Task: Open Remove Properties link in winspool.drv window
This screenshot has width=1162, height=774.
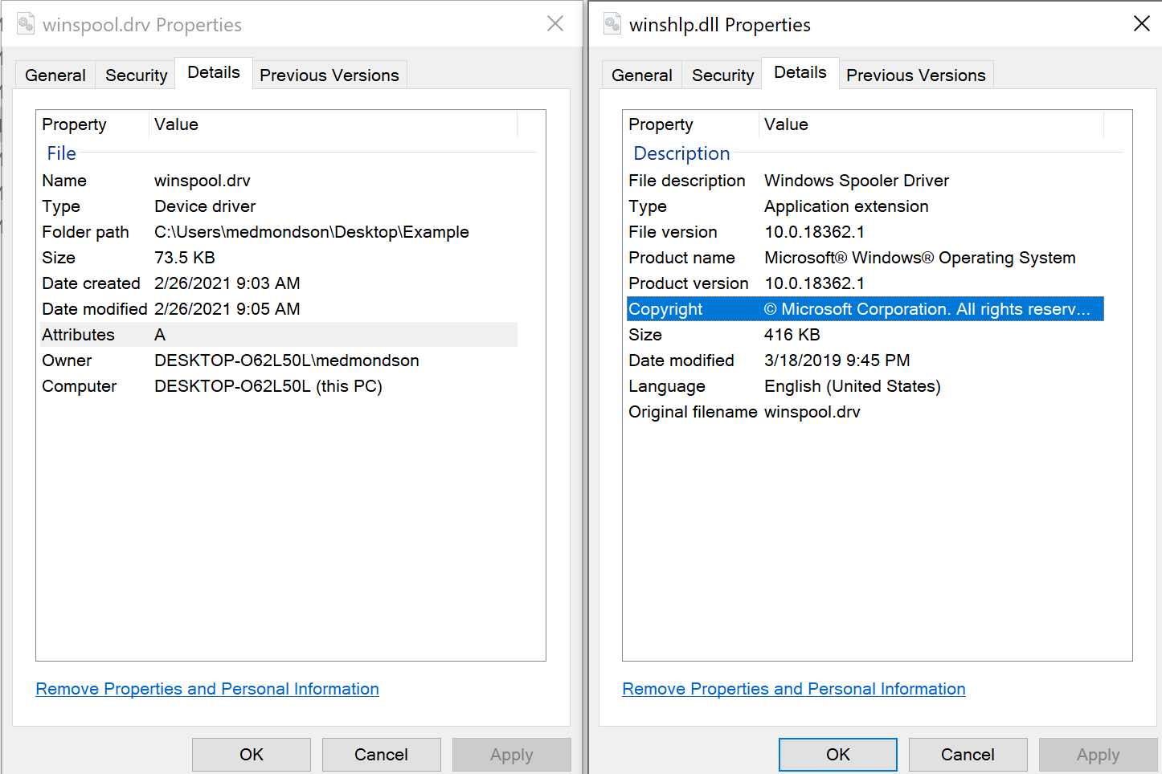Action: [207, 689]
